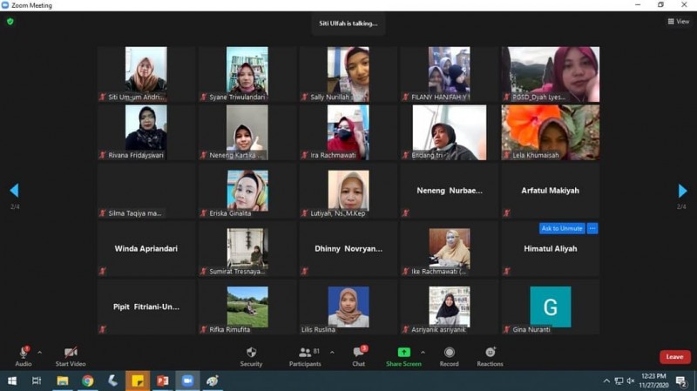Image resolution: width=697 pixels, height=391 pixels.
Task: Go to previous gallery page arrow
Action: [x=14, y=190]
